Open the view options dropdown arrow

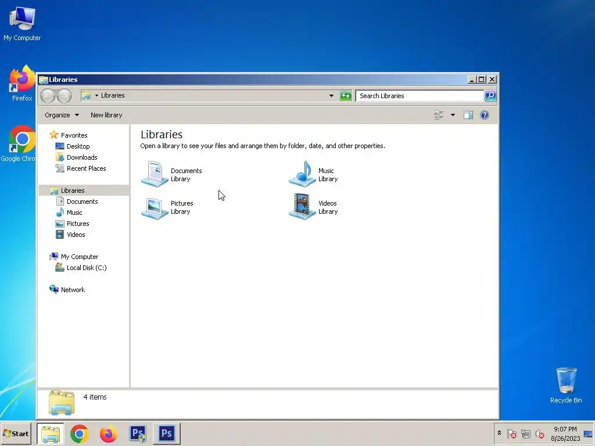point(453,115)
